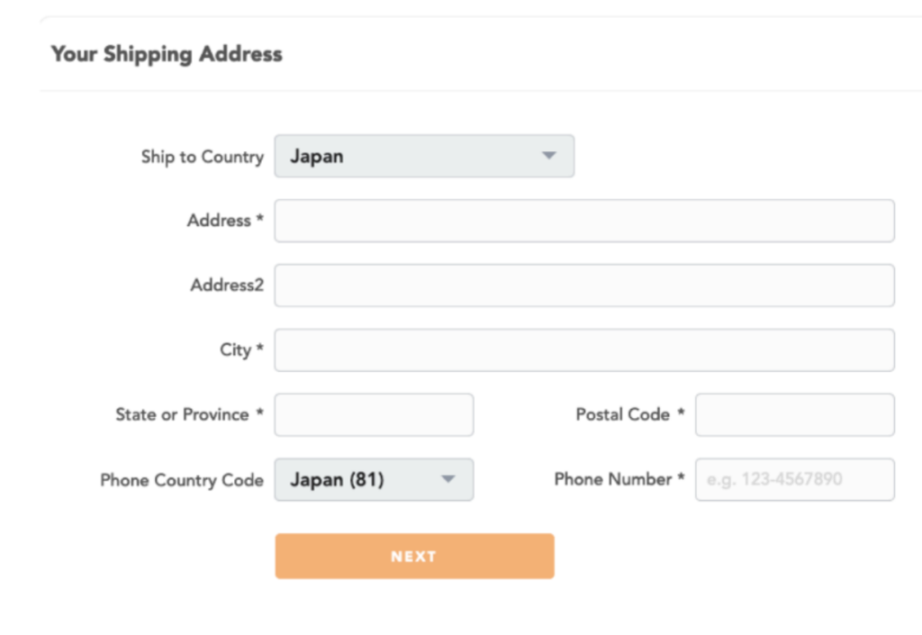The width and height of the screenshot is (922, 635).
Task: Expand the Phone Country Code dropdown
Action: [x=374, y=480]
